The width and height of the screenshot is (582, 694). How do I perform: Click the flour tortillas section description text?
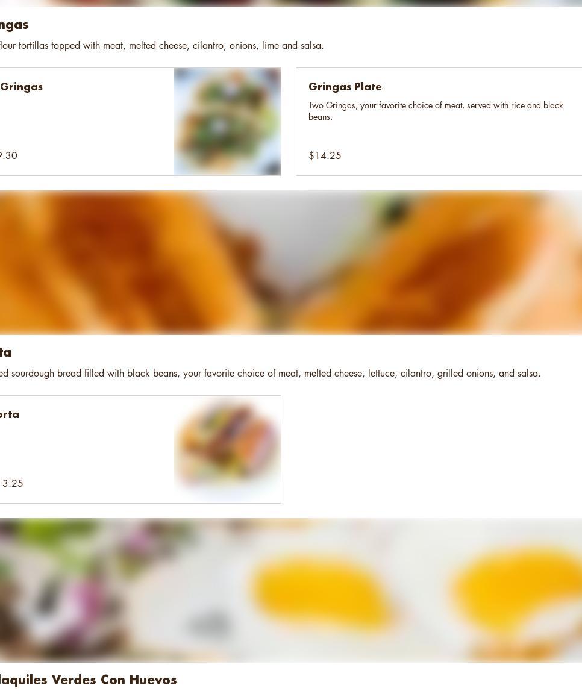tap(162, 46)
